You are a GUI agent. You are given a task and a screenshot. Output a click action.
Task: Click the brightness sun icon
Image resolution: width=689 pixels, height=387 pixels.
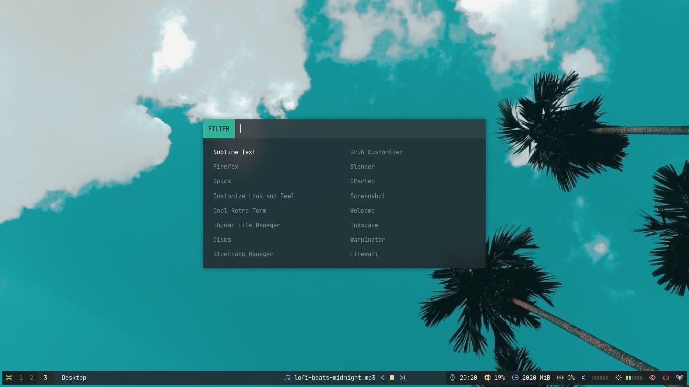point(619,378)
